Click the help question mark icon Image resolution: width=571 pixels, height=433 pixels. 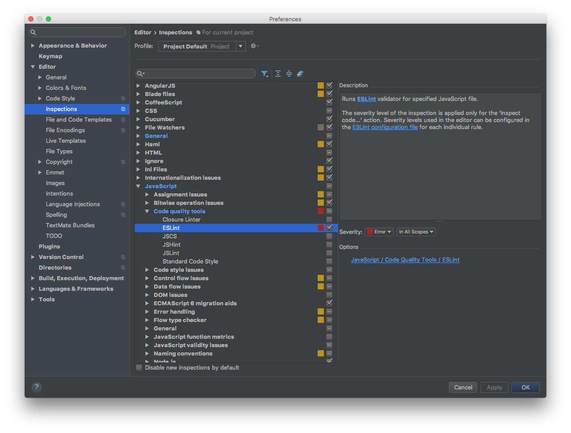coord(37,387)
